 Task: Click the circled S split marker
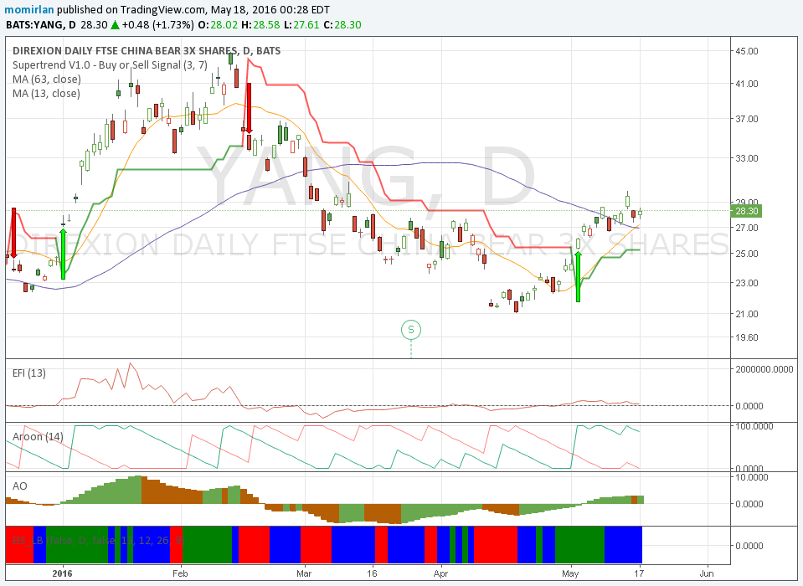(x=411, y=330)
